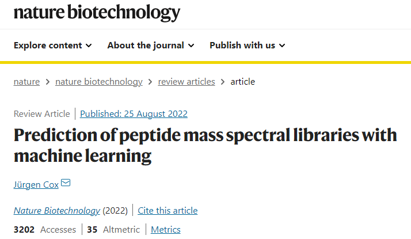Click the email envelope icon beside Jürgen Cox
Image resolution: width=411 pixels, height=239 pixels.
[x=66, y=183]
